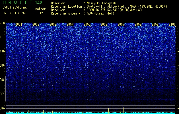Click the kHz axis unit label

(x=3, y=23)
